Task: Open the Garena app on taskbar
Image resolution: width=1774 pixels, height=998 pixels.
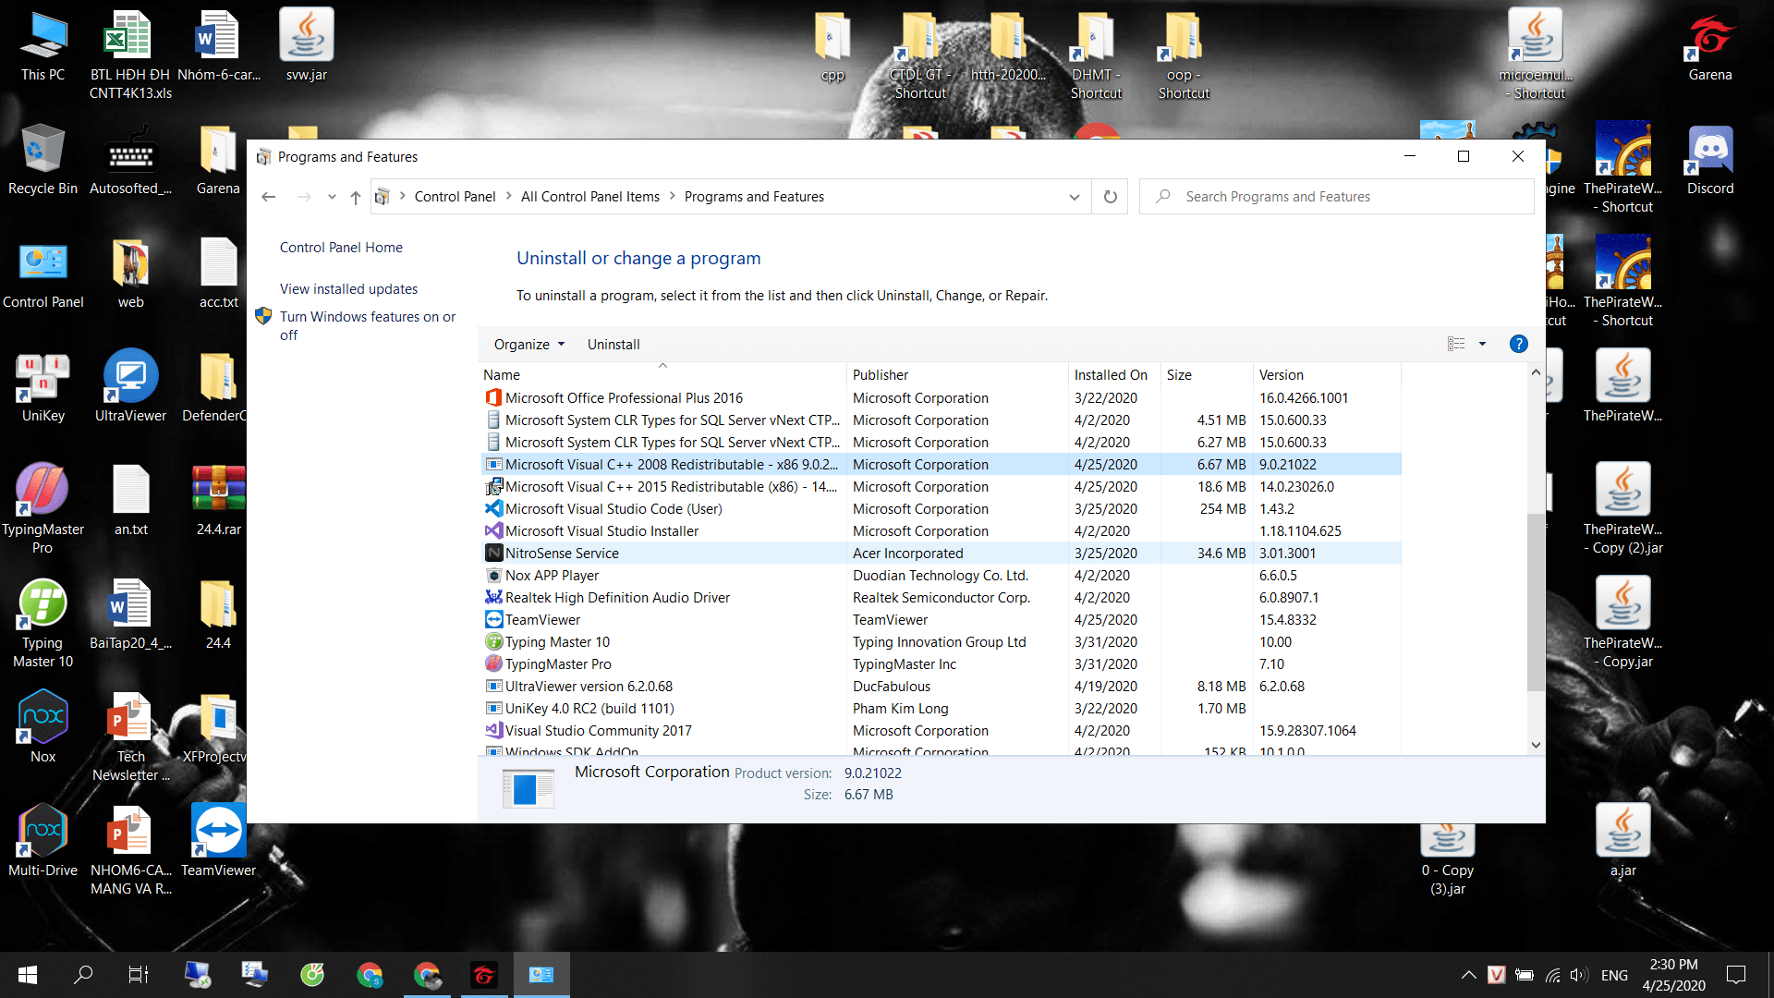Action: (484, 974)
